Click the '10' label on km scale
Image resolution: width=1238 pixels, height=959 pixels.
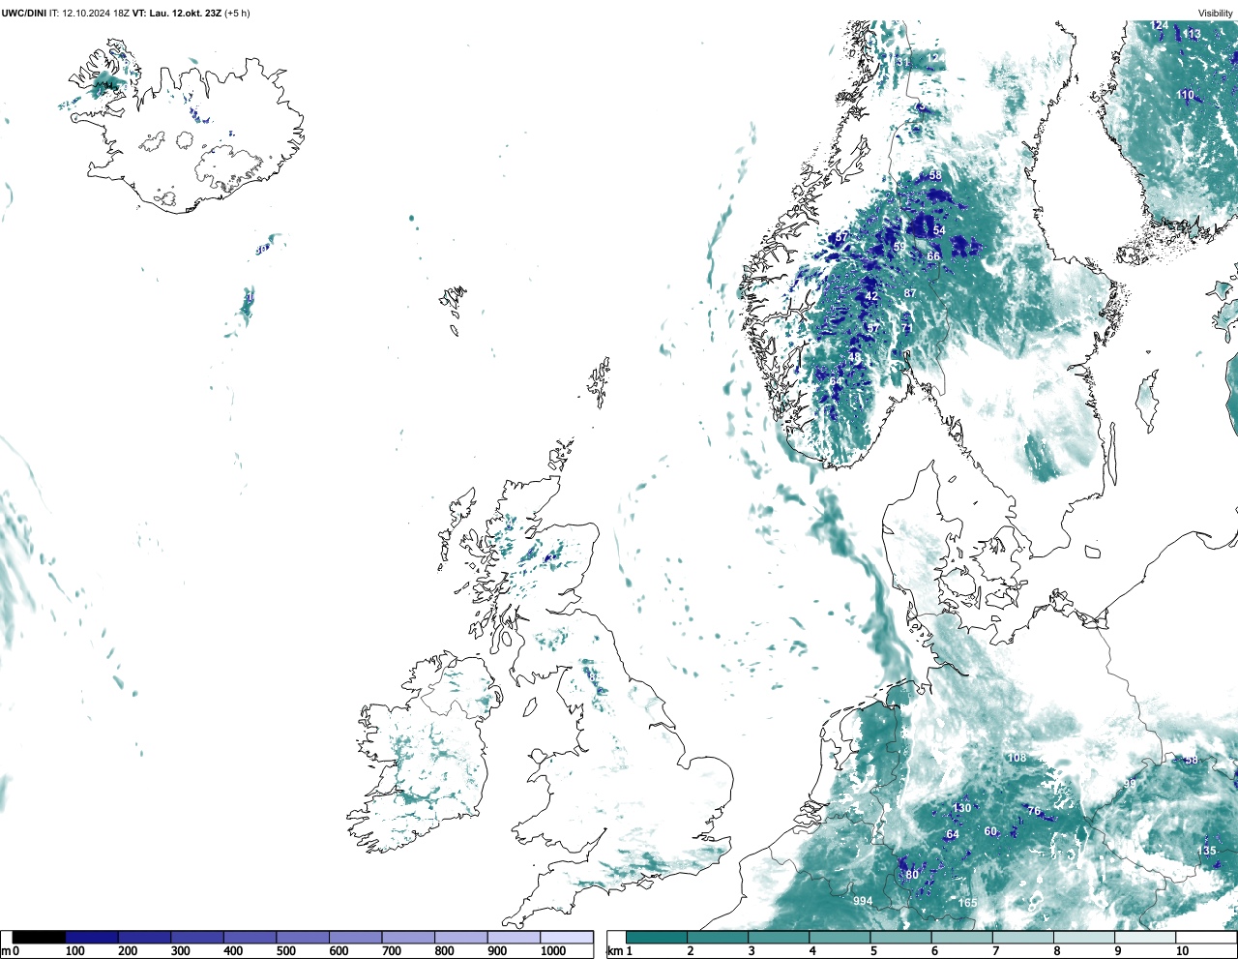pos(1182,951)
